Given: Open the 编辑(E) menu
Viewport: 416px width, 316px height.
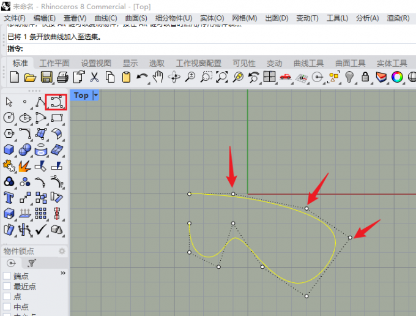Looking at the screenshot, I should point(44,18).
